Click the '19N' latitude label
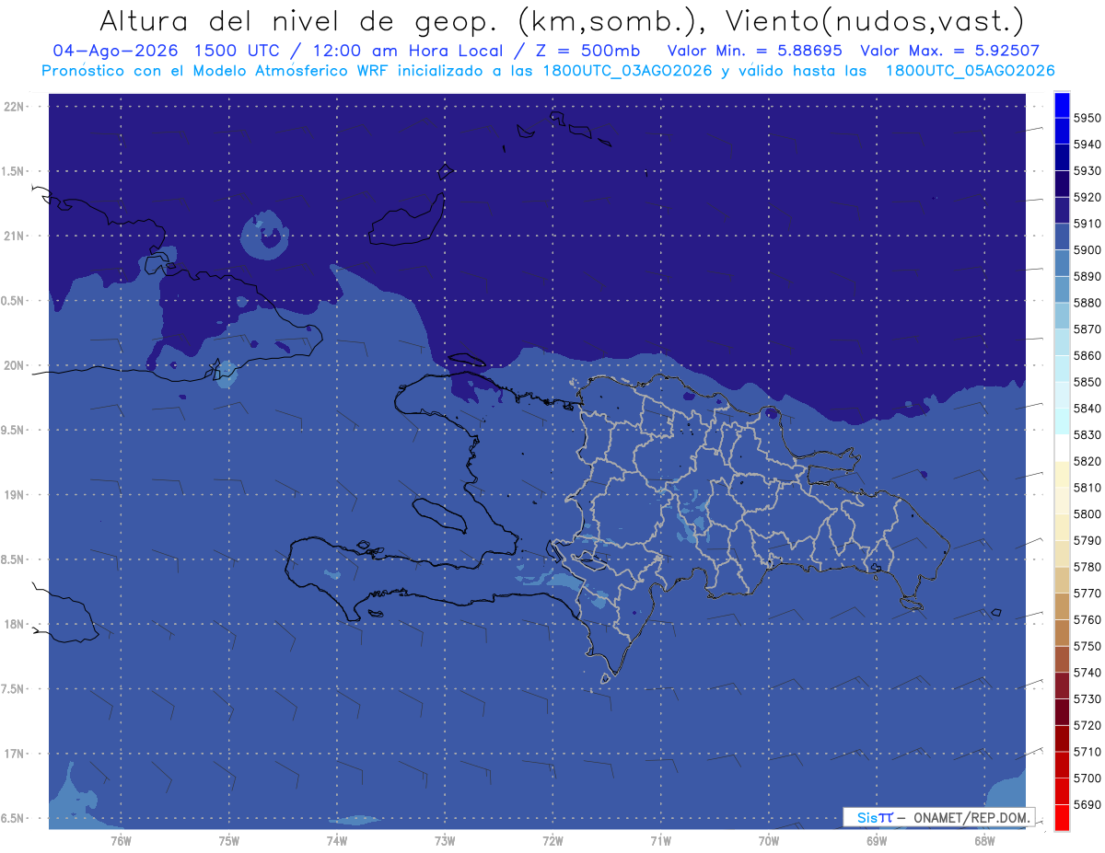Image resolution: width=1105 pixels, height=853 pixels. [x=14, y=495]
